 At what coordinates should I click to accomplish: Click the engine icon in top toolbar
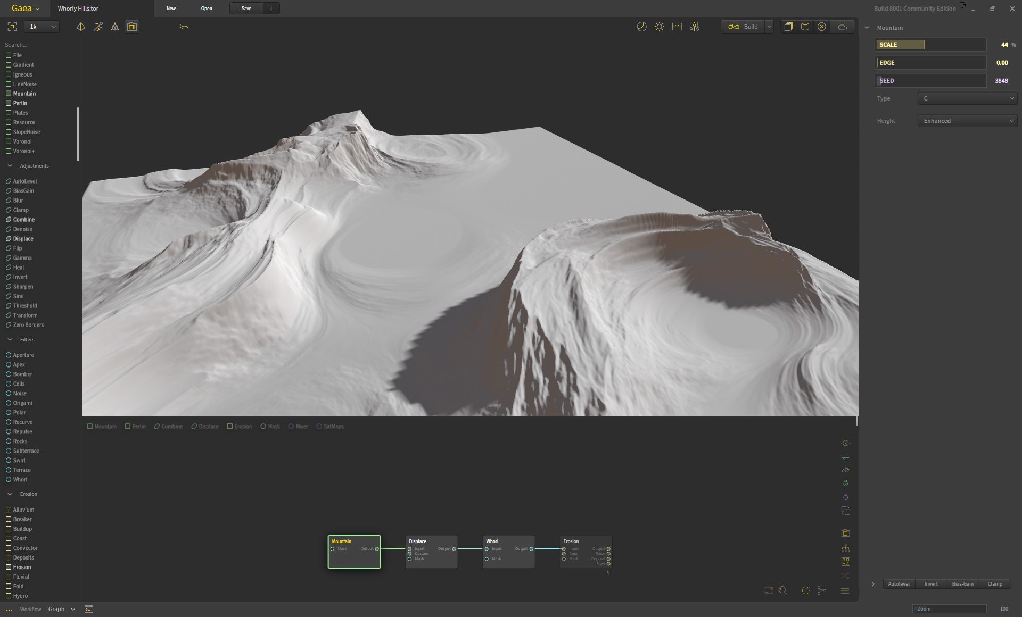(842, 27)
